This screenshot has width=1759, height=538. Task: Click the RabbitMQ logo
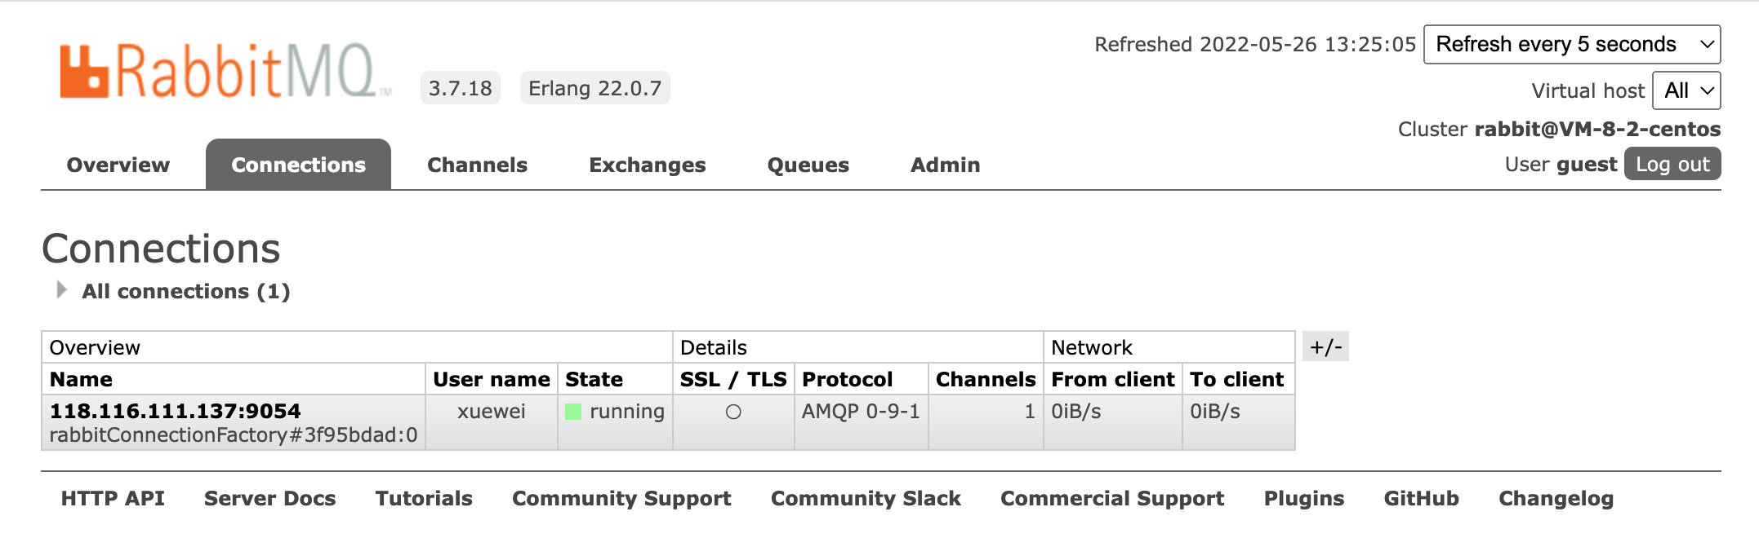click(219, 72)
